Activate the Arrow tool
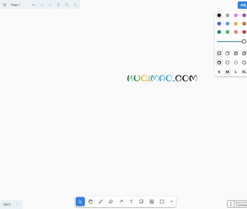Image resolution: width=247 pixels, height=209 pixels. click(121, 202)
